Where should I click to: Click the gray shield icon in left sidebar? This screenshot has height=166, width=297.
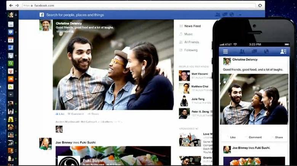click(11, 55)
